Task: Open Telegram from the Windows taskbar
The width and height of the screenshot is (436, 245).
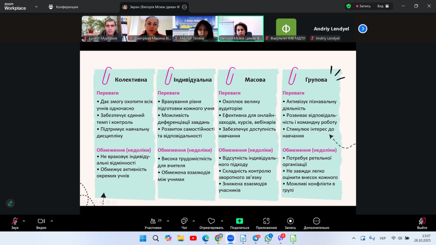Action: 256,239
